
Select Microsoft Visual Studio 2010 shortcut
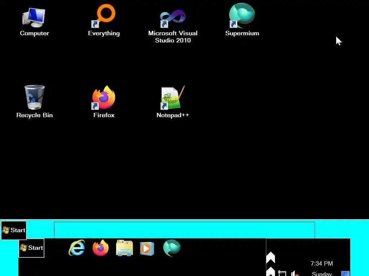pos(173,26)
